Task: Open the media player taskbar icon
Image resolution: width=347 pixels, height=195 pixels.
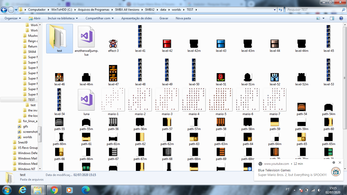Action: 69,190
